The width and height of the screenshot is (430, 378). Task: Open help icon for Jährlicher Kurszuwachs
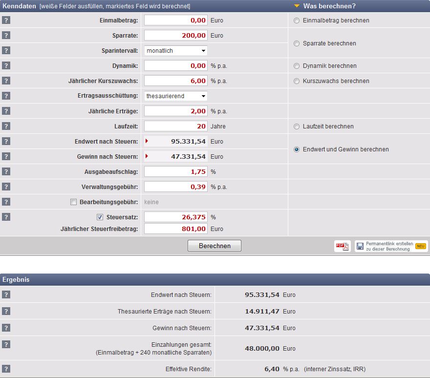6,81
